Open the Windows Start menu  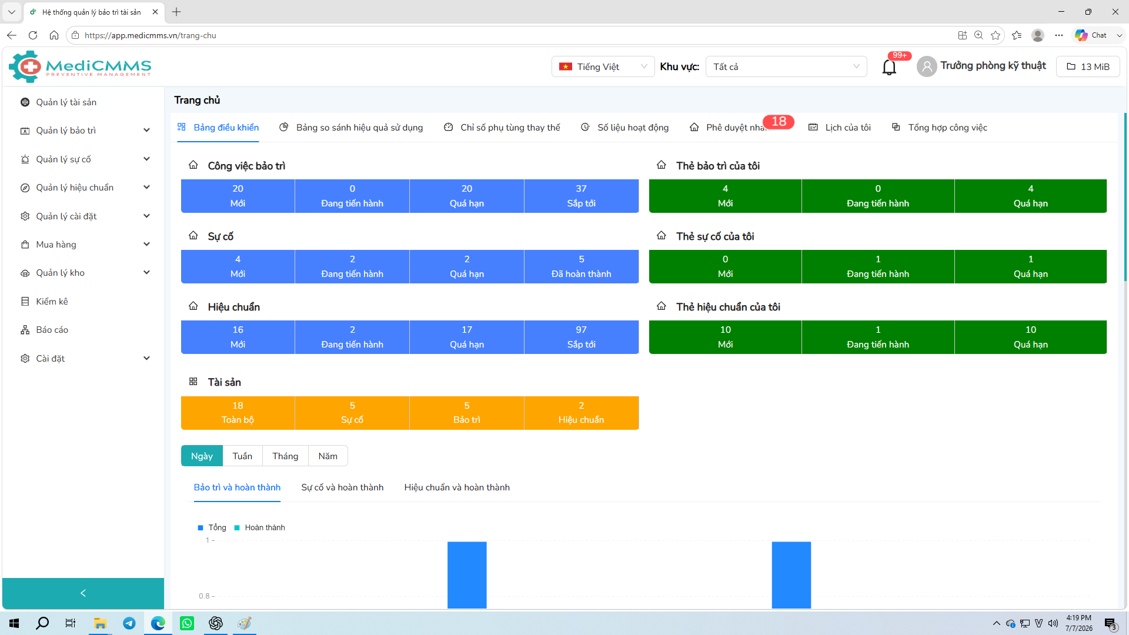point(14,623)
